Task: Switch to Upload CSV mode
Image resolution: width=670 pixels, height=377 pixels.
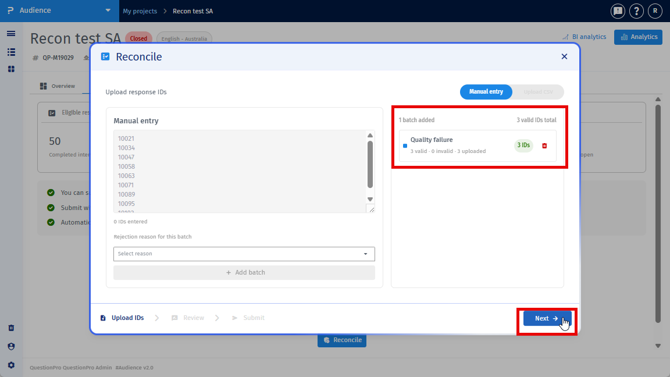Action: click(538, 92)
